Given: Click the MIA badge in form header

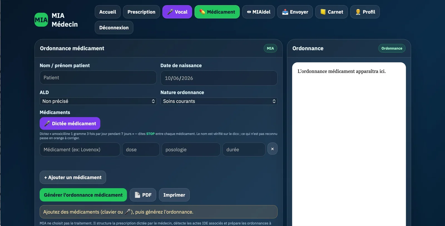Looking at the screenshot, I should point(270,48).
